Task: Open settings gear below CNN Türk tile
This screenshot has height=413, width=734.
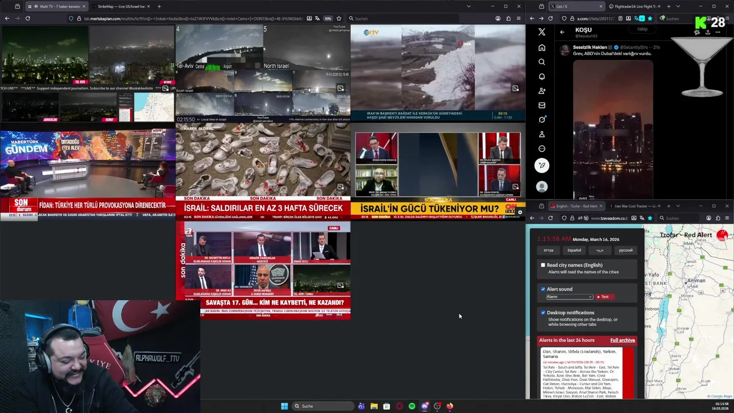Action: tap(520, 213)
